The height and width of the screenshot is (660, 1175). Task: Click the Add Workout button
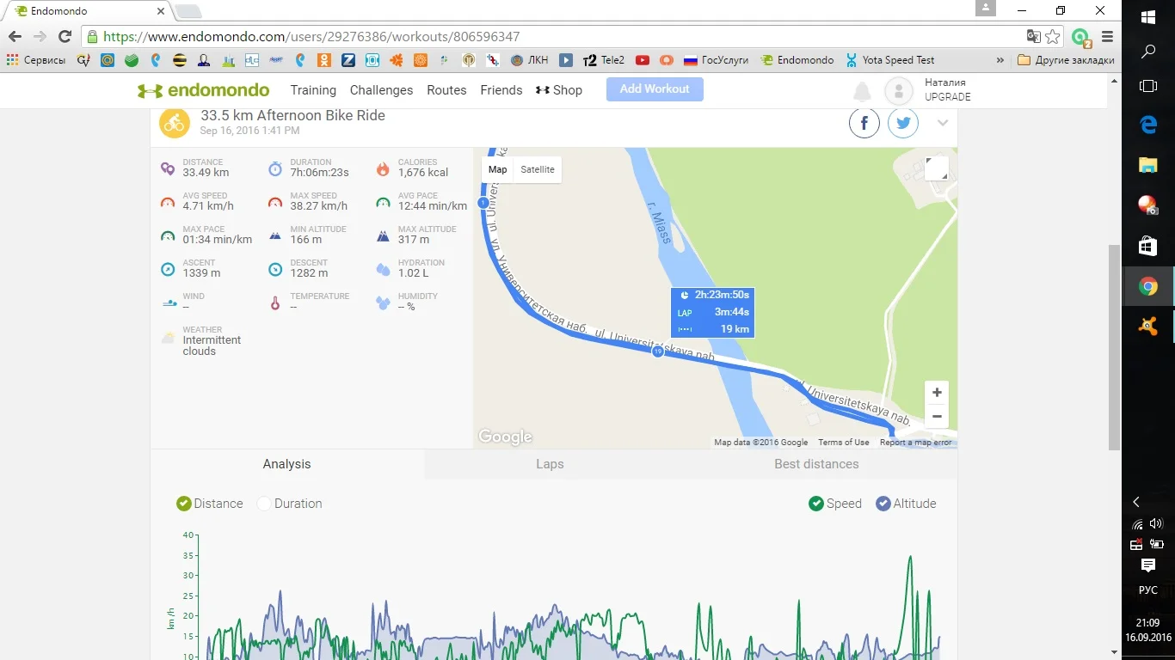pyautogui.click(x=655, y=89)
